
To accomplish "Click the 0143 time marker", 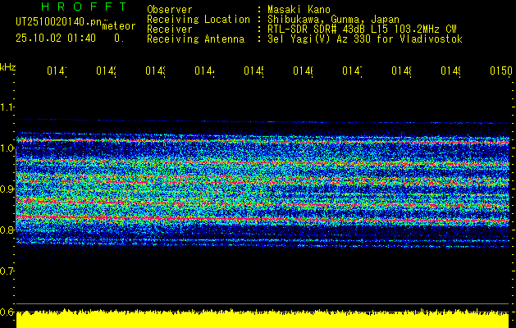I will (155, 71).
